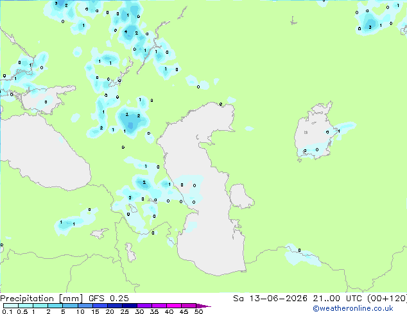Click the forecast date Sa 13-06-2026 text
407x314 pixels.
(x=270, y=299)
